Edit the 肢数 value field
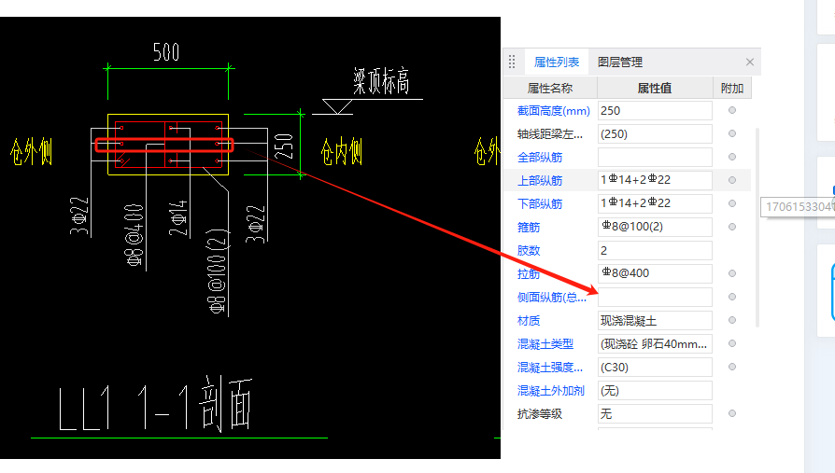Image resolution: width=835 pixels, height=473 pixels. (x=655, y=251)
